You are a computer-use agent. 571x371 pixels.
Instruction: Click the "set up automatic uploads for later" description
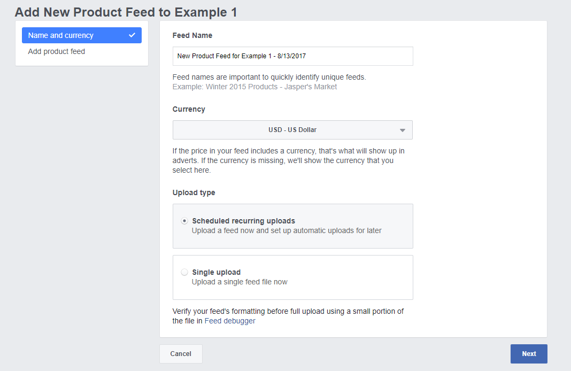coord(287,230)
